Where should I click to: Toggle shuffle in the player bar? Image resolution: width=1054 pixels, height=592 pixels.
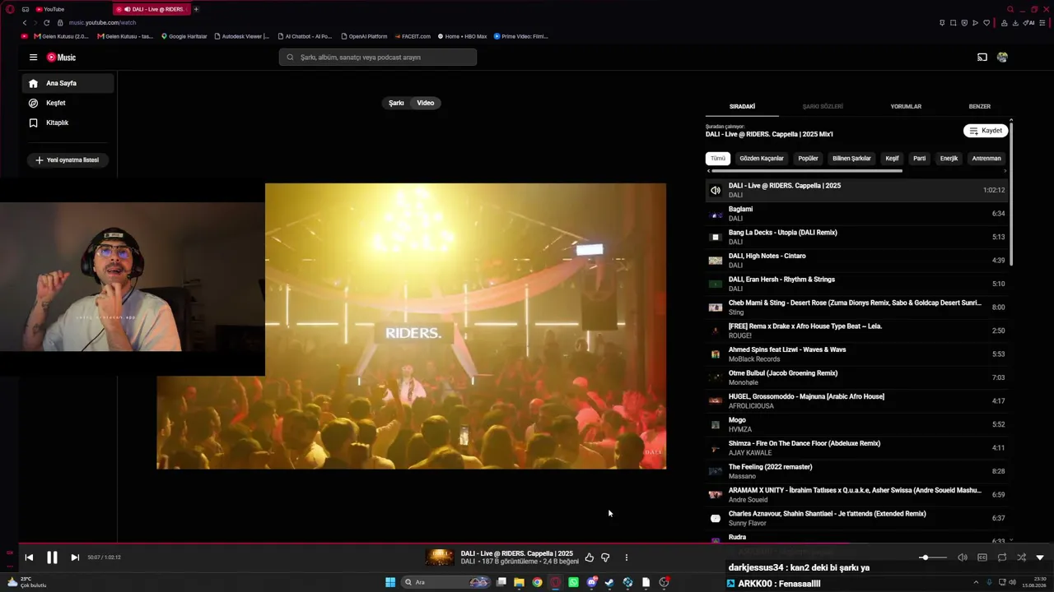click(x=1021, y=557)
